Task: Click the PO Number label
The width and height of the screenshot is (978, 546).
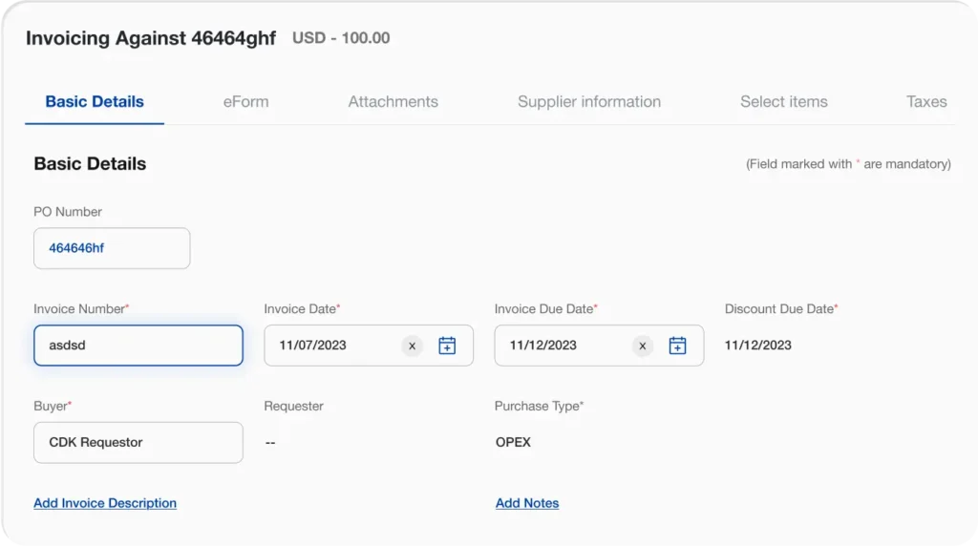Action: 68,212
